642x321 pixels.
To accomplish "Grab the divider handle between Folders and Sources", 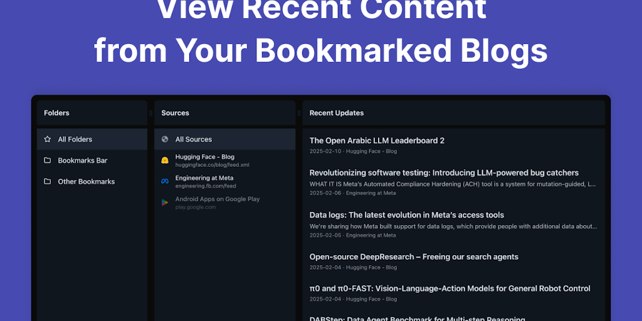I will [150, 113].
